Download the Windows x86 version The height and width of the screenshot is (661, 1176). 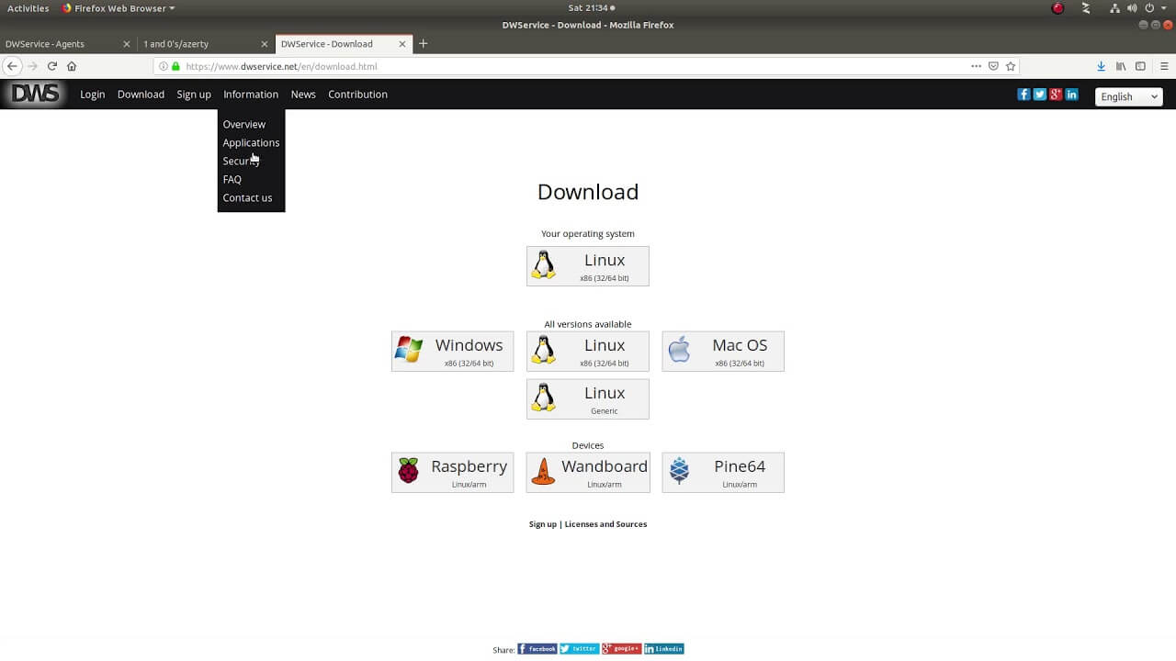pos(453,352)
